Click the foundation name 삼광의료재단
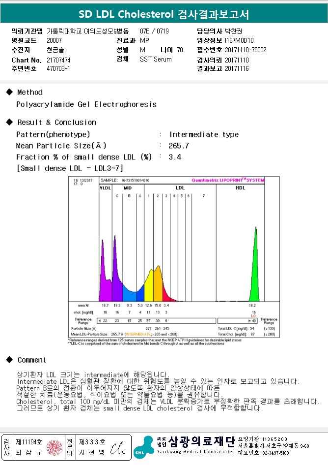 202,441
